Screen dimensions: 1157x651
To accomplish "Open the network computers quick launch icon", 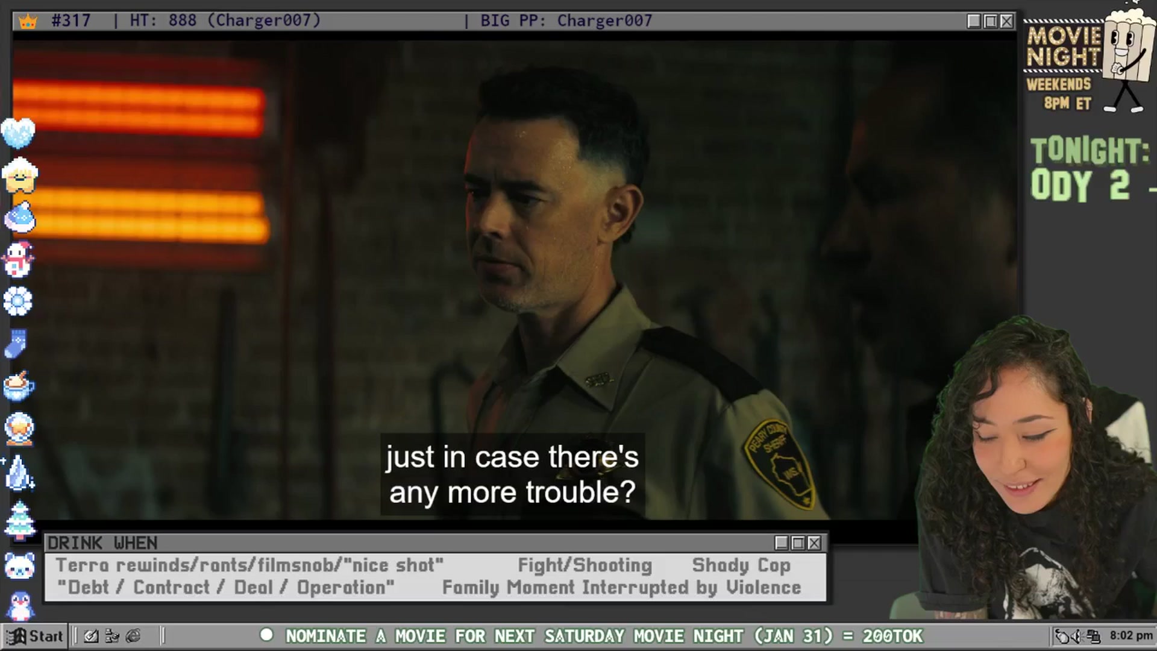I will click(112, 636).
